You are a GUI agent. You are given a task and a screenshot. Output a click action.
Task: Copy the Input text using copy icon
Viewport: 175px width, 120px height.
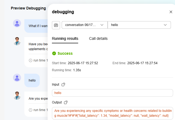63,85
